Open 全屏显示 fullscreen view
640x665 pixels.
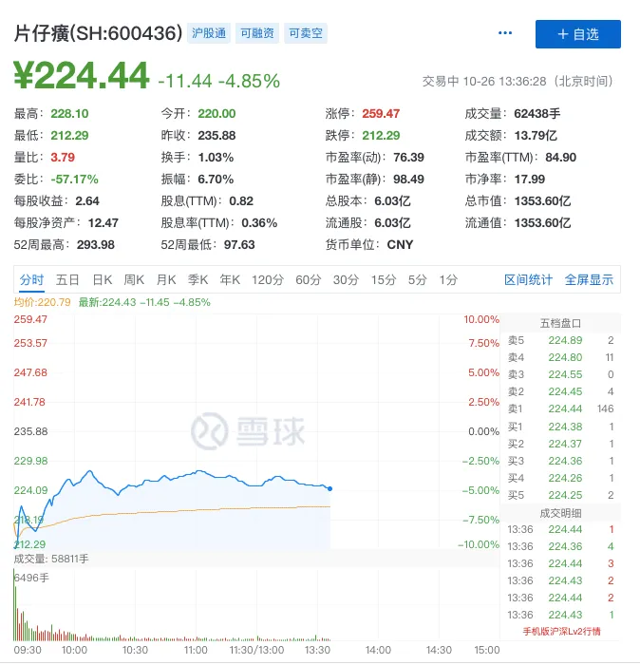tap(589, 280)
